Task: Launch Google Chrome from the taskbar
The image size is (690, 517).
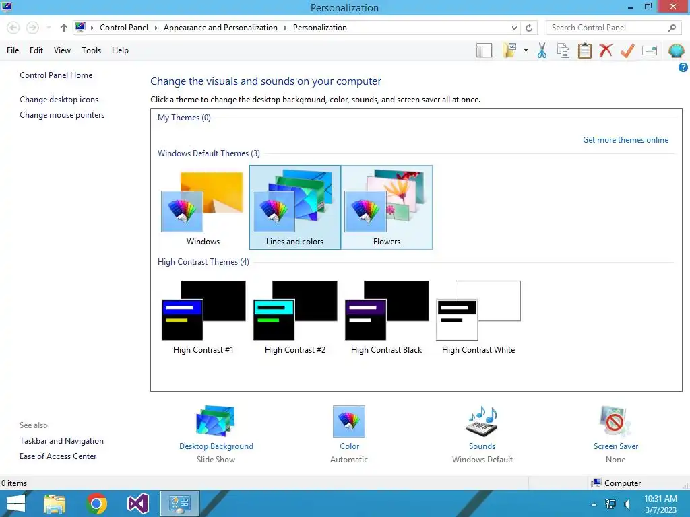Action: coord(96,504)
